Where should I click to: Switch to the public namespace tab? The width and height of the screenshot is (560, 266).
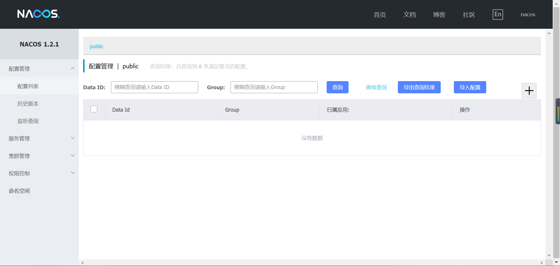[x=96, y=46]
